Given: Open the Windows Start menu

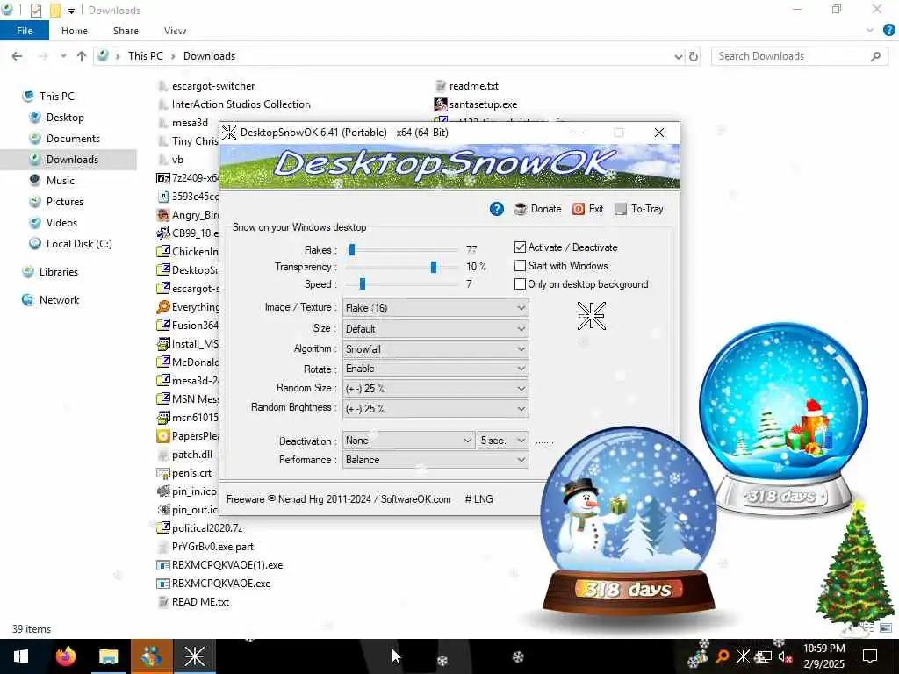Looking at the screenshot, I should (21, 656).
